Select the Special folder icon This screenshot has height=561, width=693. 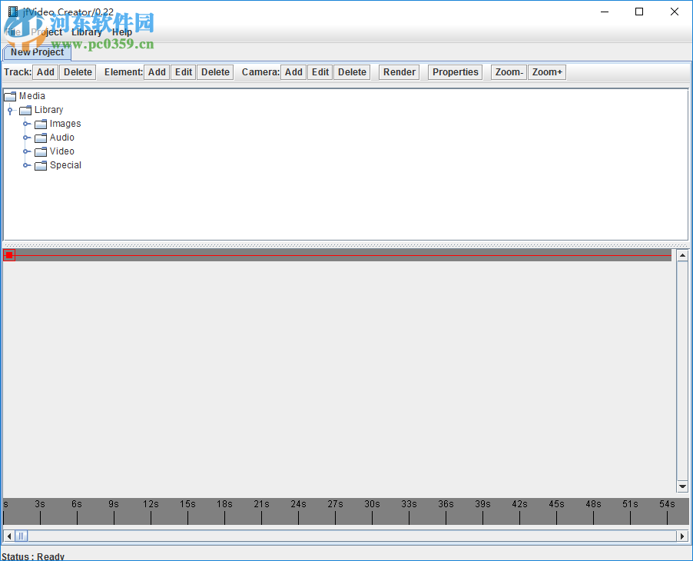(x=41, y=164)
